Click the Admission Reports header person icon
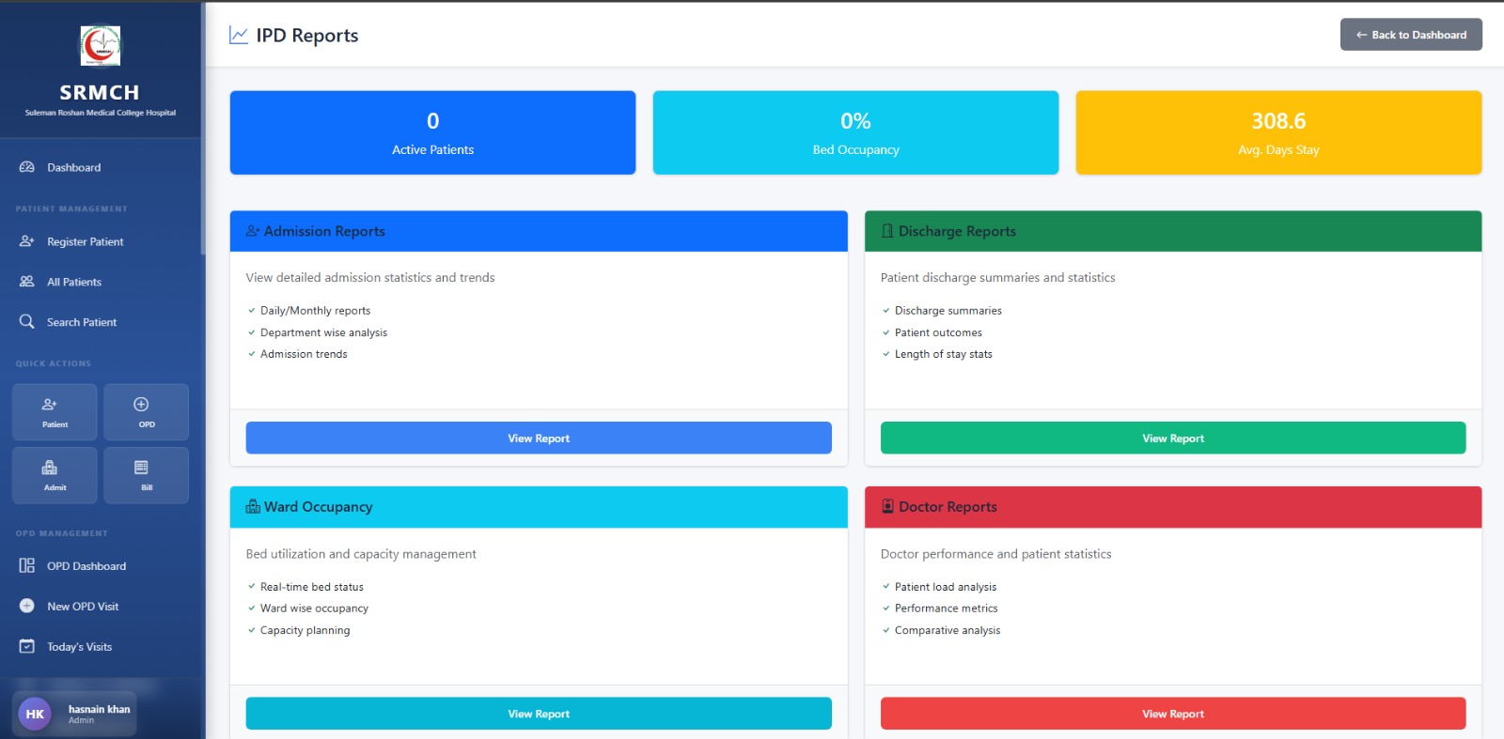 point(253,231)
